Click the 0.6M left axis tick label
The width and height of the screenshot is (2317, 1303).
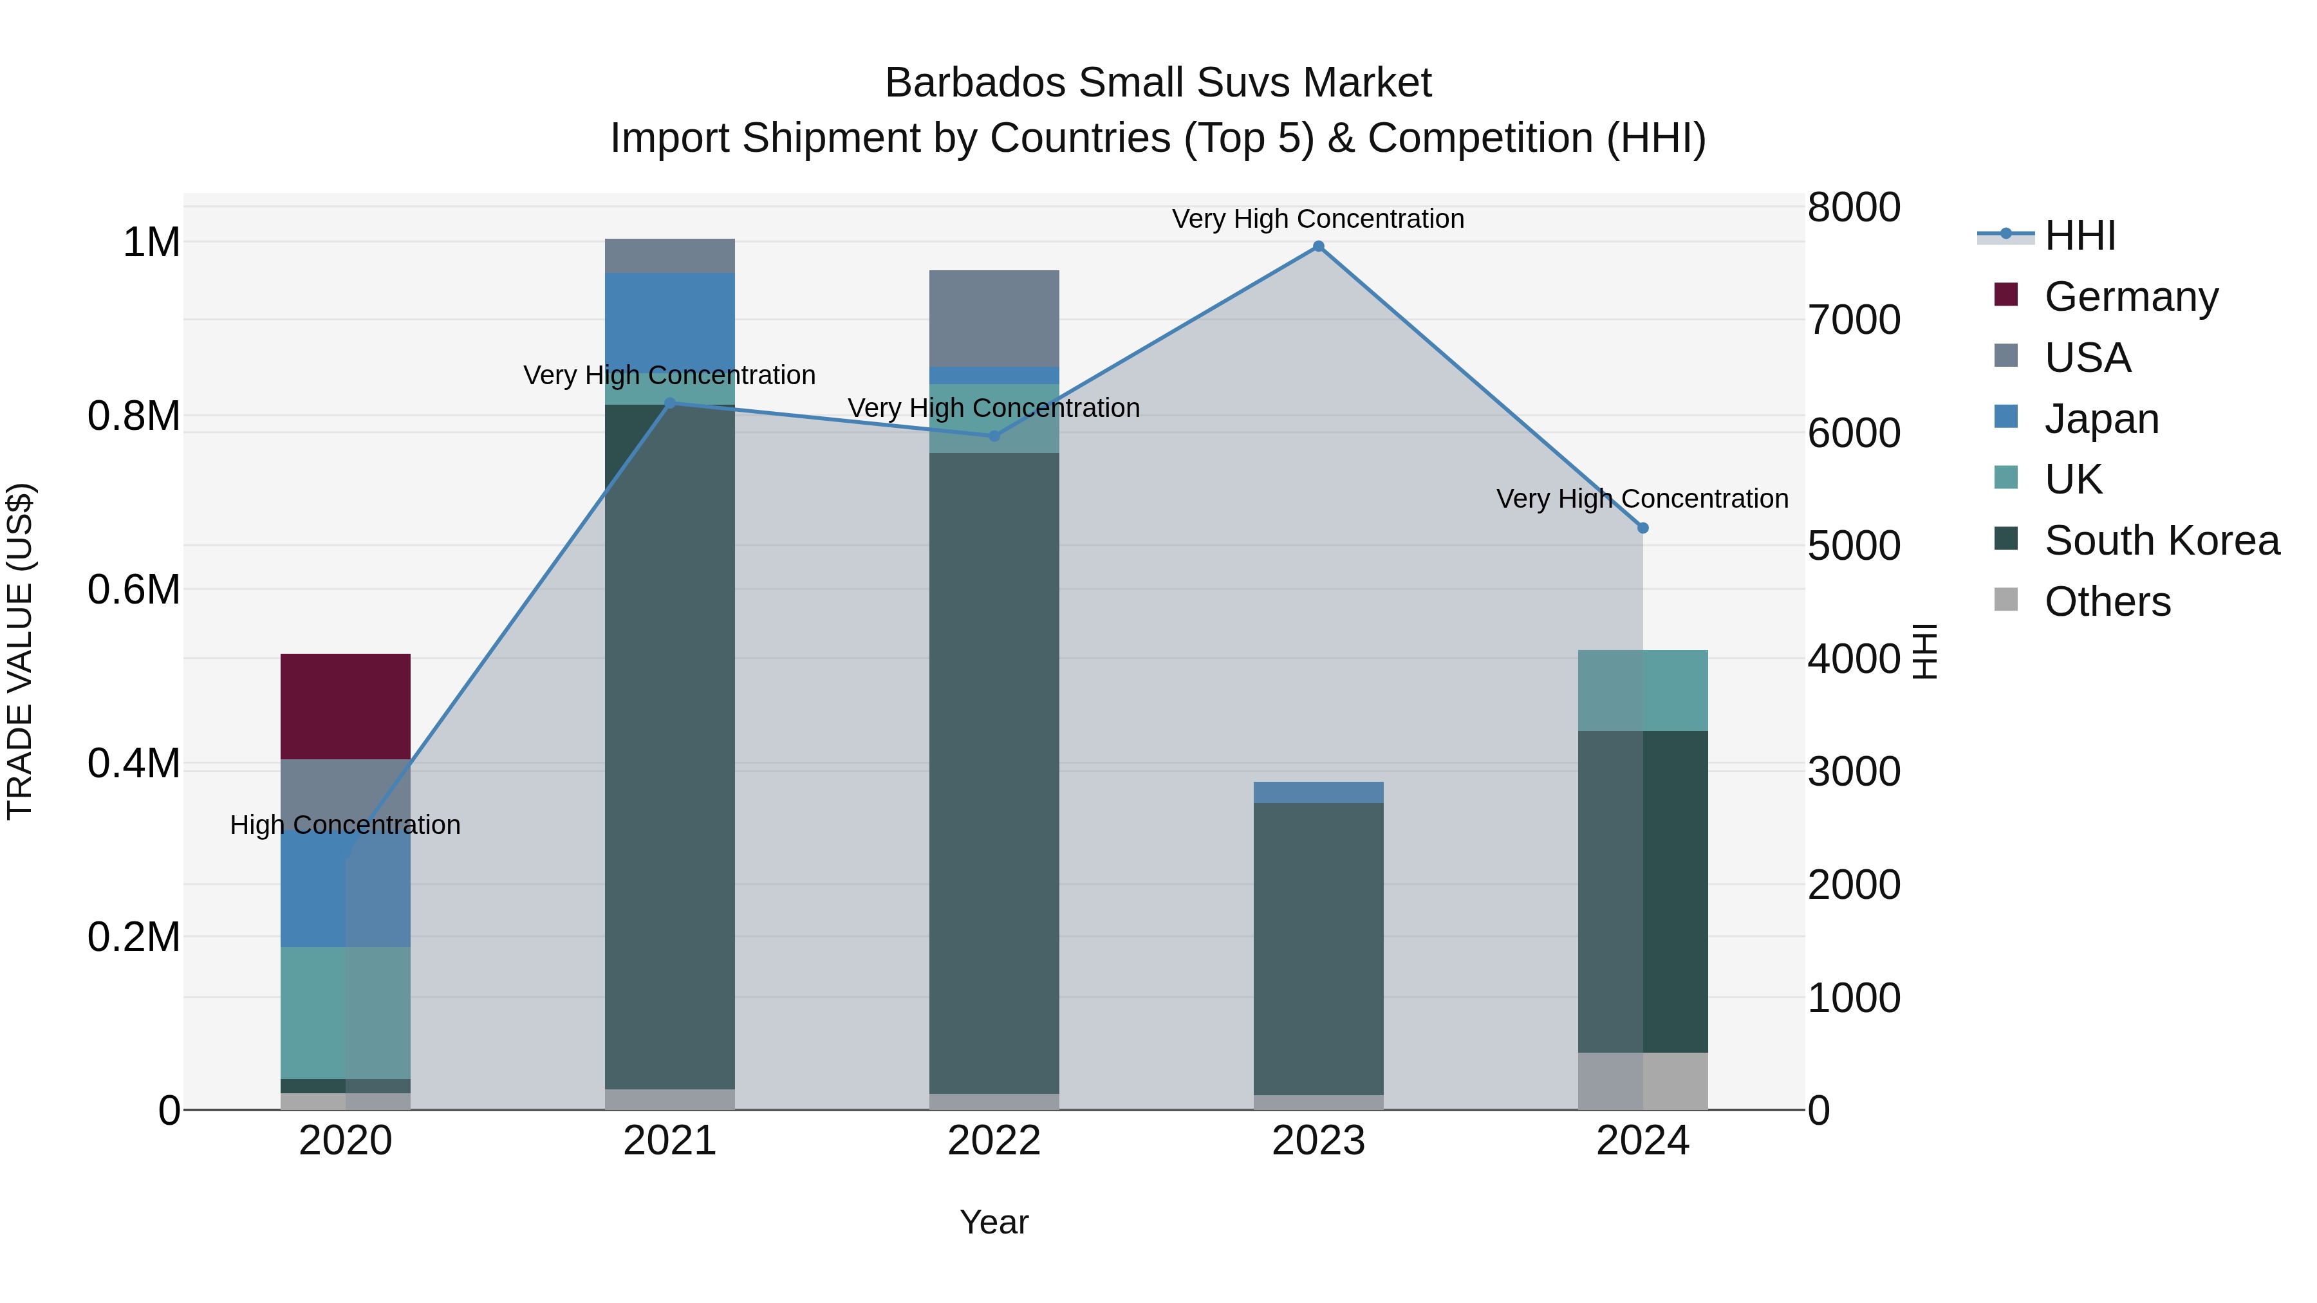[x=134, y=590]
